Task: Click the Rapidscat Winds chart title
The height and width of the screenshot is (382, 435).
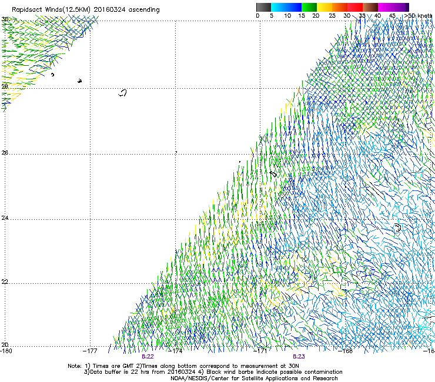Action: (86, 10)
